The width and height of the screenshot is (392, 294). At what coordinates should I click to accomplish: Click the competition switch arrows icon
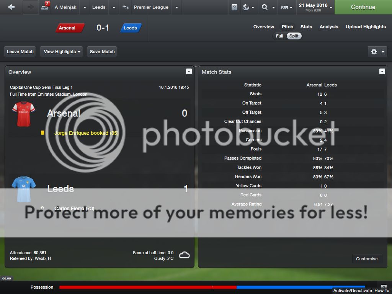click(126, 7)
